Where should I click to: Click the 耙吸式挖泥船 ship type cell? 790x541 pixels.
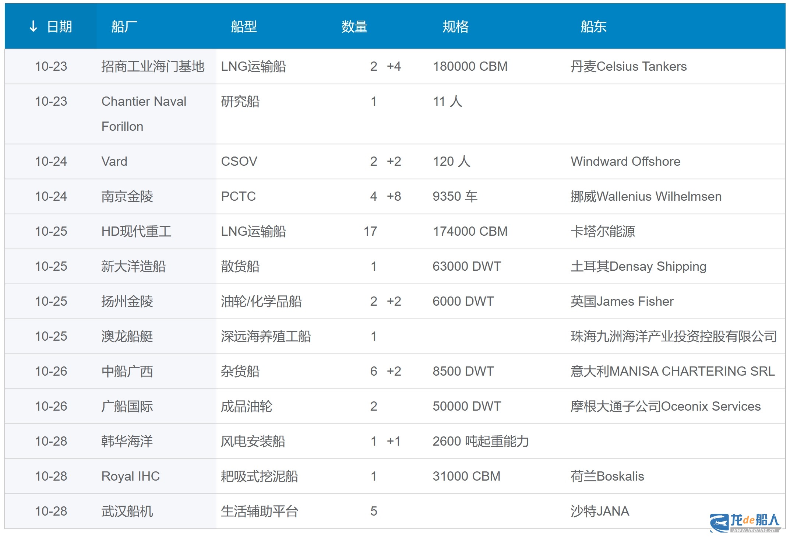[x=260, y=476]
